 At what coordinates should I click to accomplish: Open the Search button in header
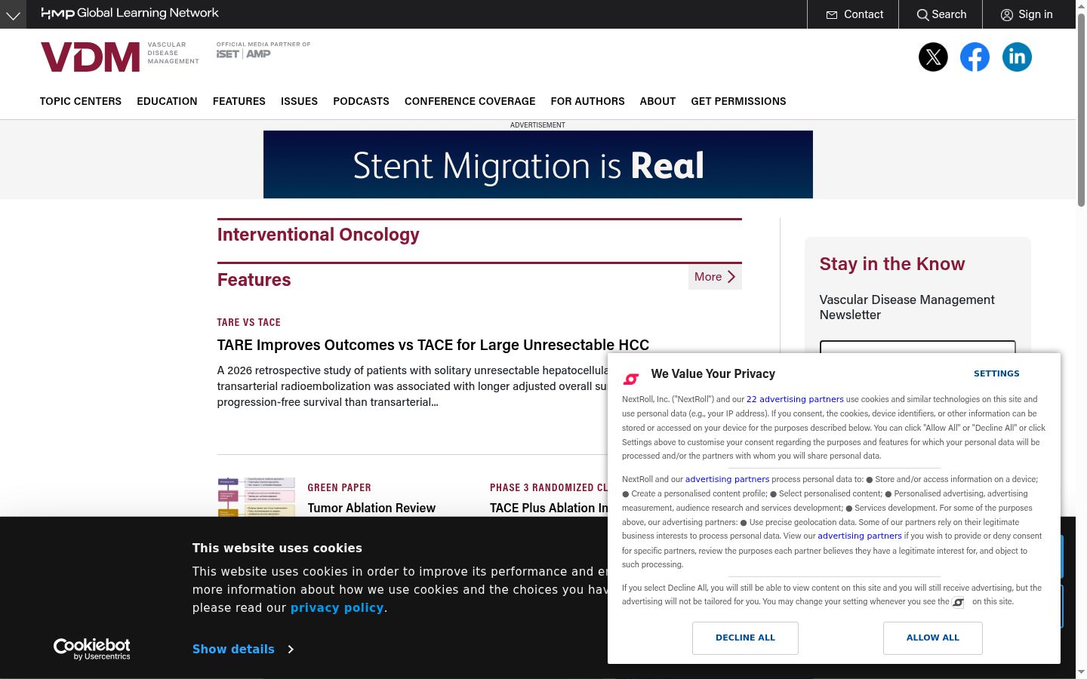tap(941, 14)
